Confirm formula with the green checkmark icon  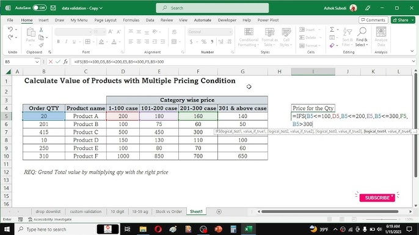(x=58, y=61)
